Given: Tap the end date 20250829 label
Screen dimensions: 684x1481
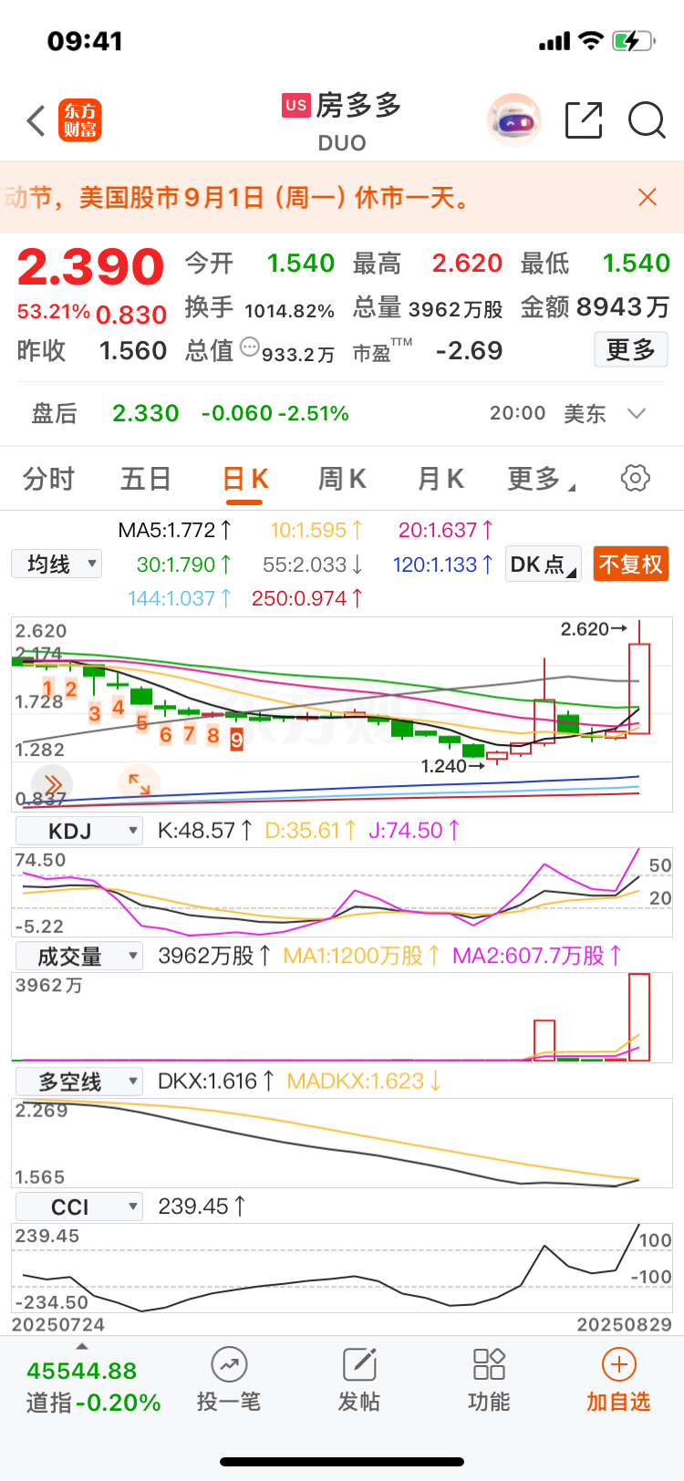Looking at the screenshot, I should 625,1324.
